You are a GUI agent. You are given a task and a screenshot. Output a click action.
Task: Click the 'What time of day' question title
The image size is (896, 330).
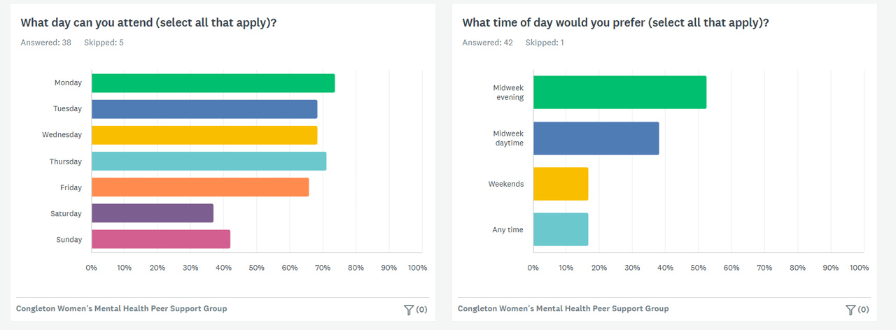coord(615,22)
